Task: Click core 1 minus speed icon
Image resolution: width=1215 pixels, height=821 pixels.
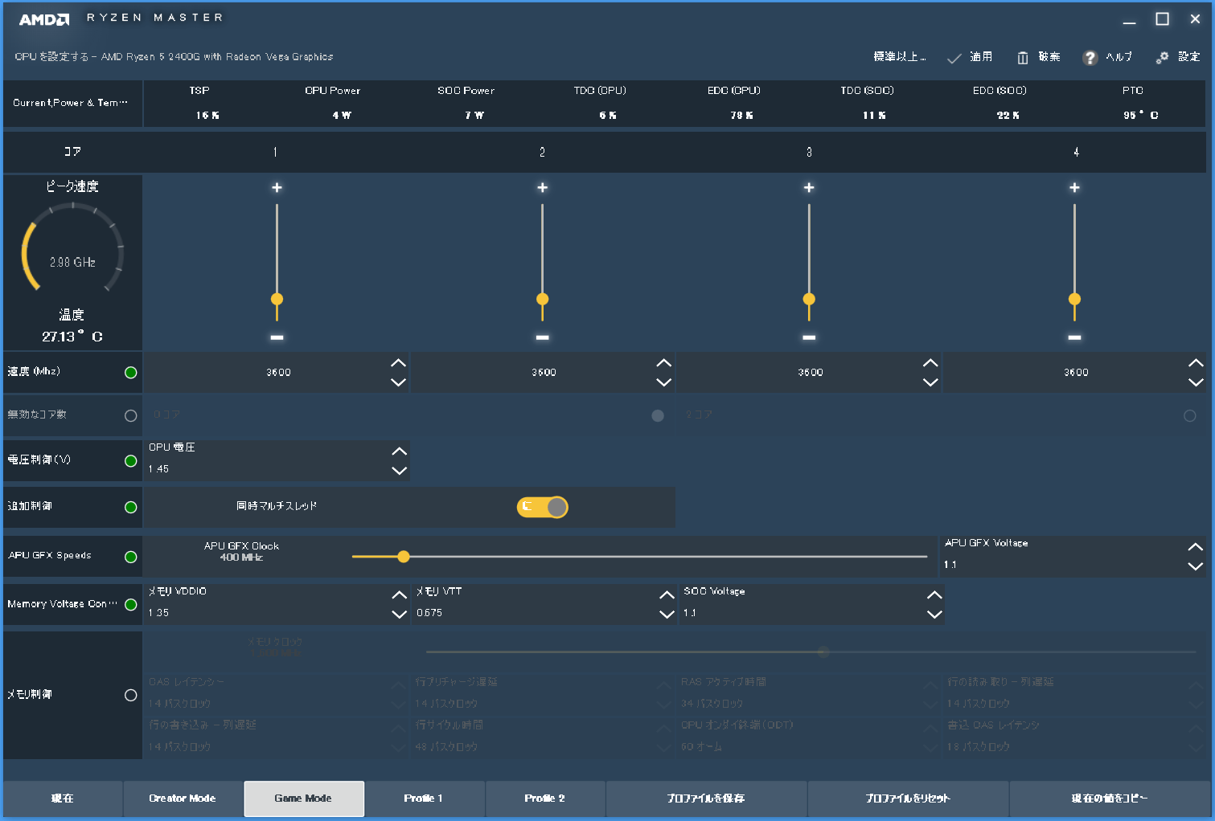Action: pos(277,337)
